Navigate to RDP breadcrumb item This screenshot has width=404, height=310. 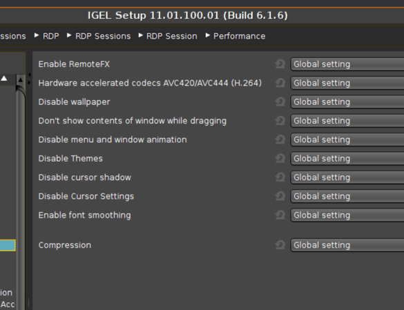pyautogui.click(x=50, y=36)
